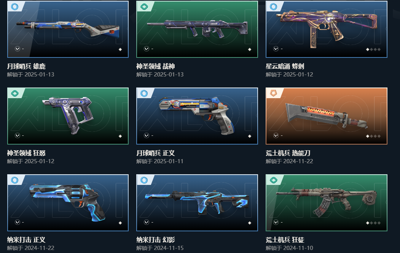Click level dots on 荒土机兵 热能刀 card

373,136
